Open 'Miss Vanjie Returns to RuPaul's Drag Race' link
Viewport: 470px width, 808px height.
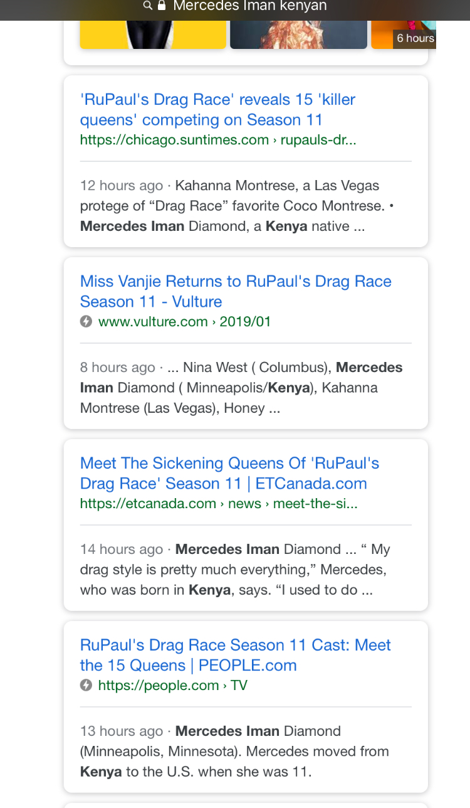pyautogui.click(x=236, y=292)
